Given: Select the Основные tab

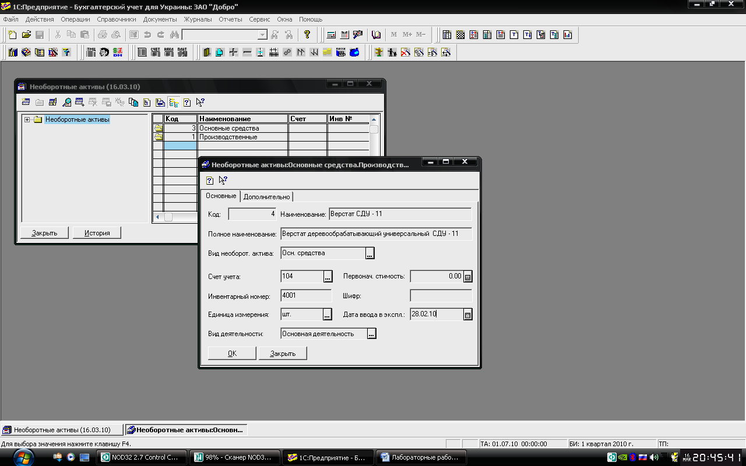Looking at the screenshot, I should [x=221, y=196].
